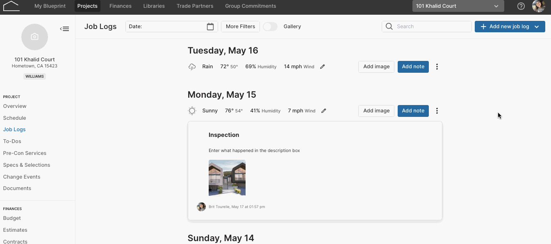Screen dimensions: 551x244
Task: Open Trade Partners in the top menu
Action: tap(195, 6)
